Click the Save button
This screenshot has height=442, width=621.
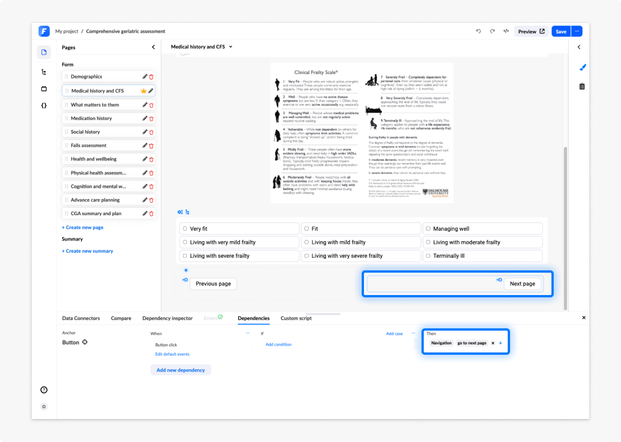coord(561,31)
